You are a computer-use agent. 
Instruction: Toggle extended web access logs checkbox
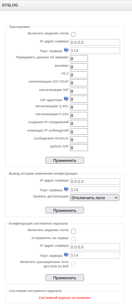click(73, 264)
